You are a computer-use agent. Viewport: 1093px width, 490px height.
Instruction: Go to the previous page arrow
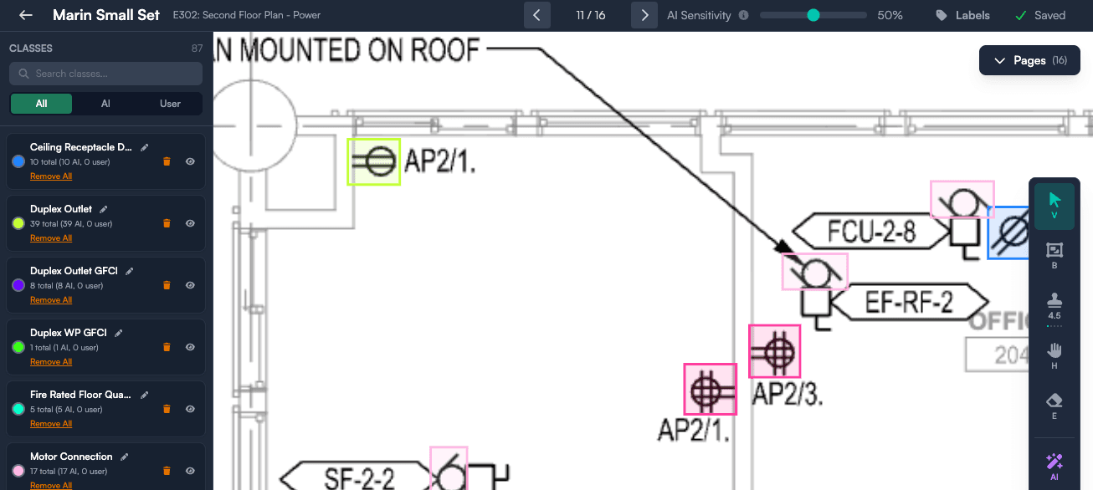536,15
